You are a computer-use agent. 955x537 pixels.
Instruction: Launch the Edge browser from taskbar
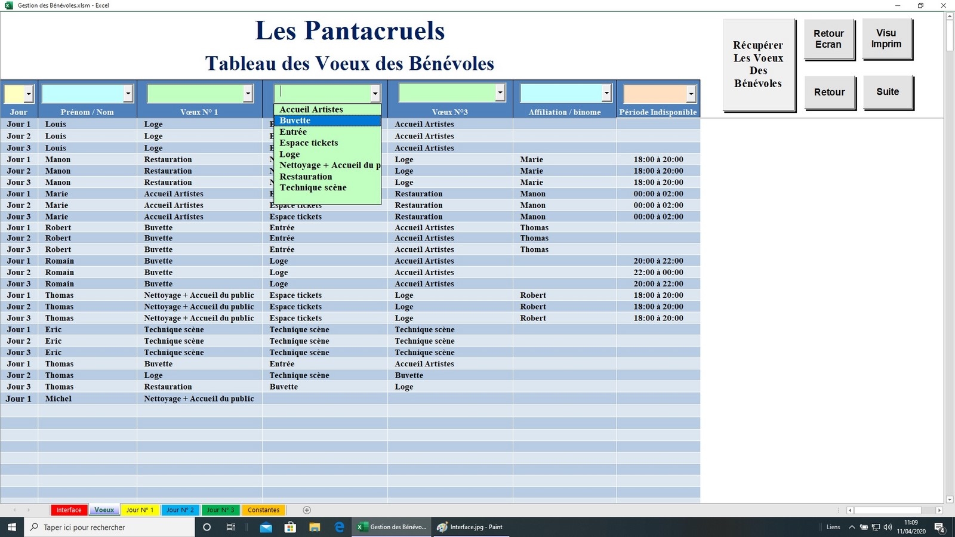coord(339,527)
